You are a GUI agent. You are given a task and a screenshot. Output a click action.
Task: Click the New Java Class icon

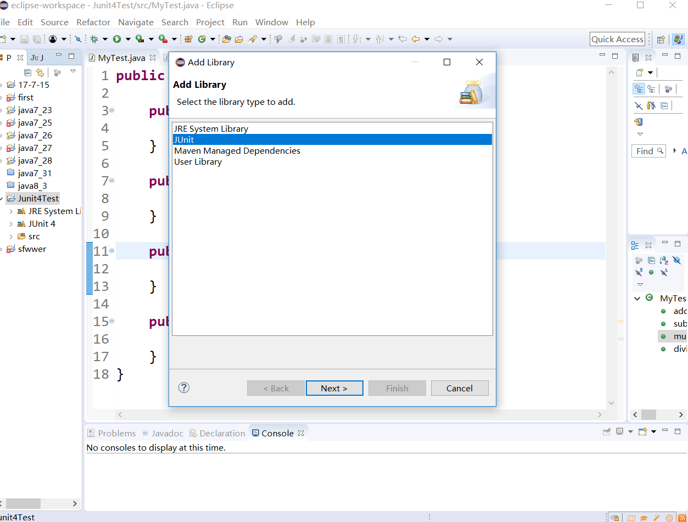coord(202,39)
